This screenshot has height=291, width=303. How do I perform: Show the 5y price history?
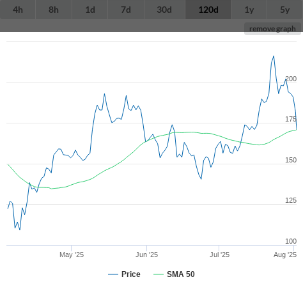(x=285, y=10)
